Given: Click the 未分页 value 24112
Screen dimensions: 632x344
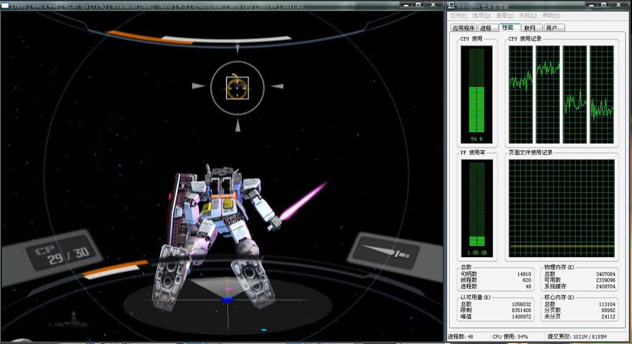Looking at the screenshot, I should click(x=608, y=317).
